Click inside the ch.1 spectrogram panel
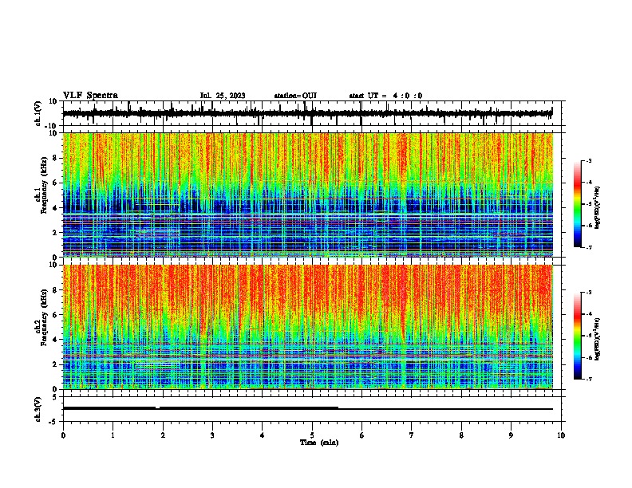This screenshot has width=632, height=488. click(308, 195)
